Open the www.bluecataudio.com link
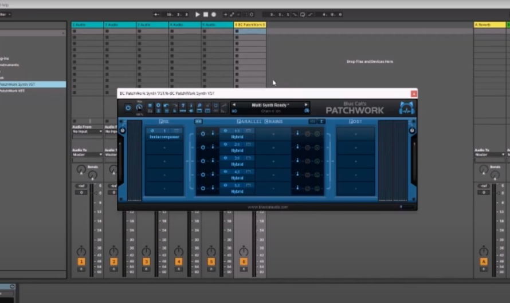510x303 pixels. click(x=268, y=206)
